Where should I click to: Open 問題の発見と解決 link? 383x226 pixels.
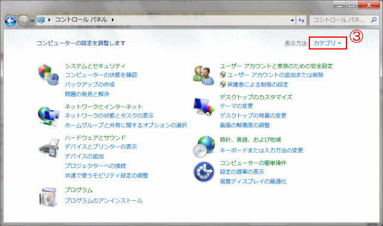(x=87, y=94)
